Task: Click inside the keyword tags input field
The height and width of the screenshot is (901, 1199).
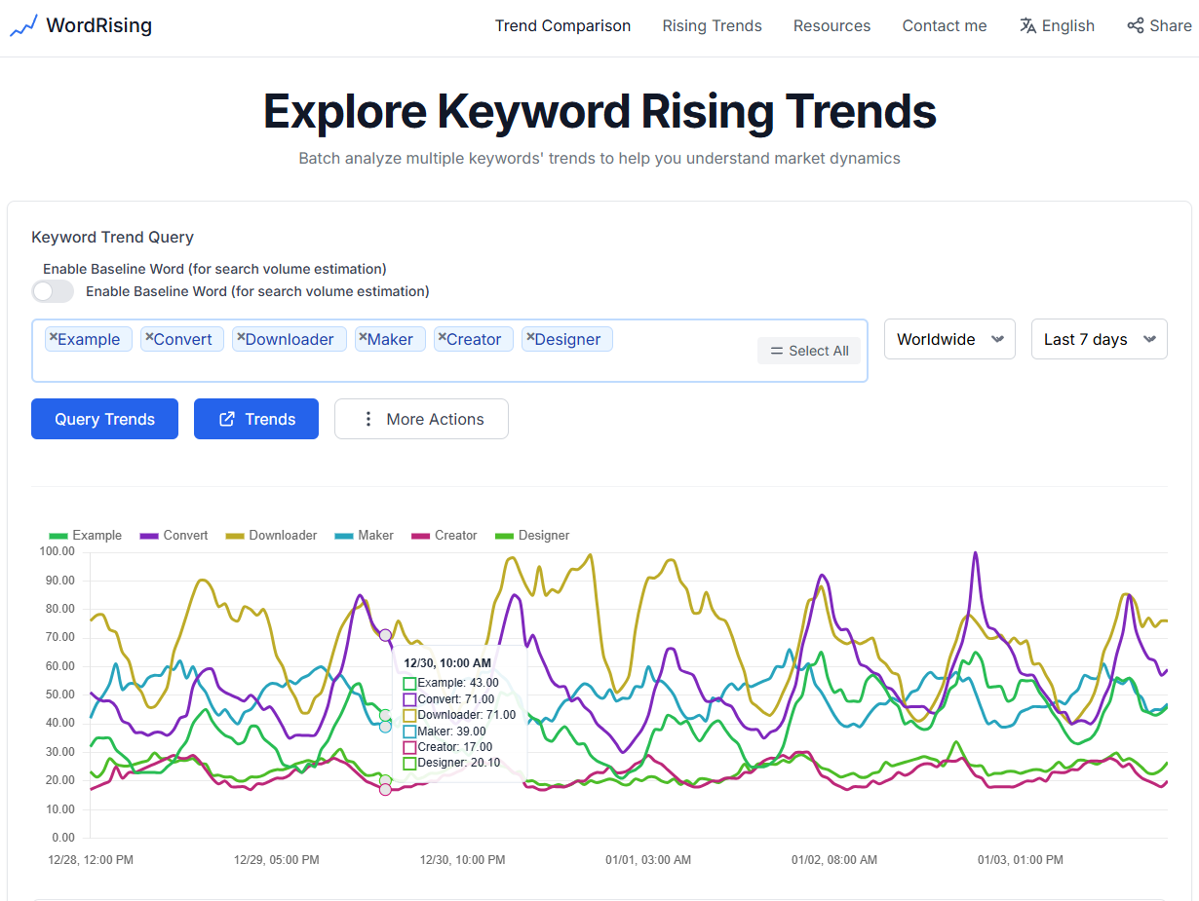Action: tap(449, 351)
